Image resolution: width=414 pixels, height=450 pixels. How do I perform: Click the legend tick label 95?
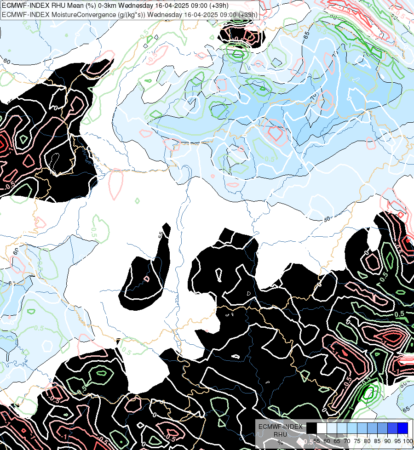point(397,441)
